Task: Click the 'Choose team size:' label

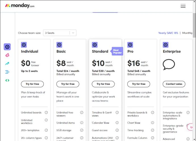Action: tap(30, 33)
